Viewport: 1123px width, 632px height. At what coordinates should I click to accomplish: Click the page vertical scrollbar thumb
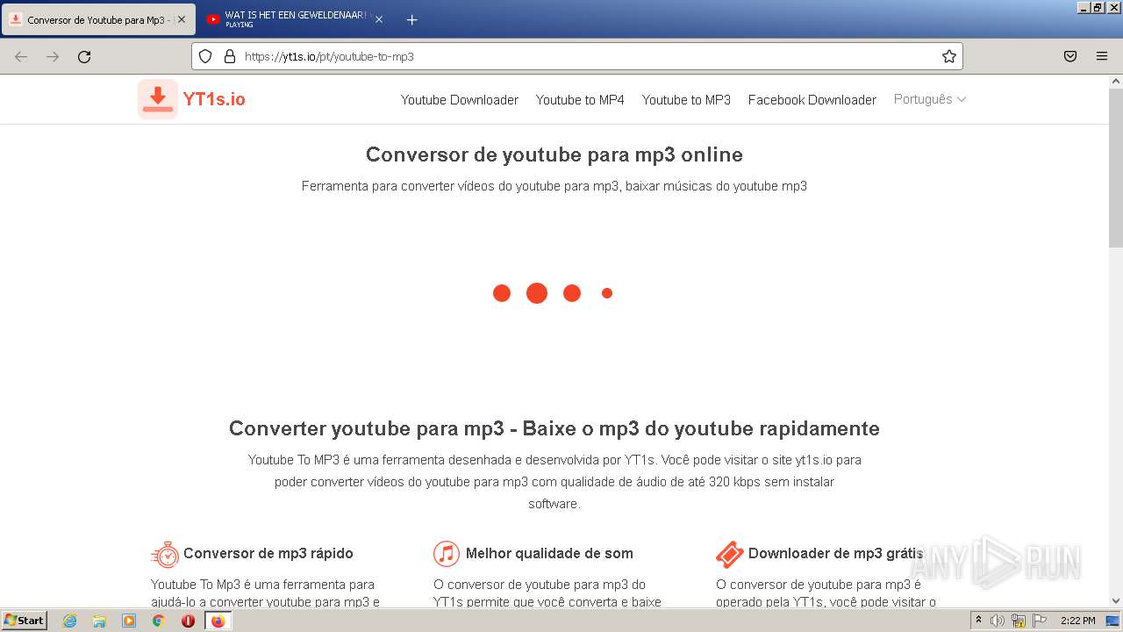pyautogui.click(x=1115, y=169)
